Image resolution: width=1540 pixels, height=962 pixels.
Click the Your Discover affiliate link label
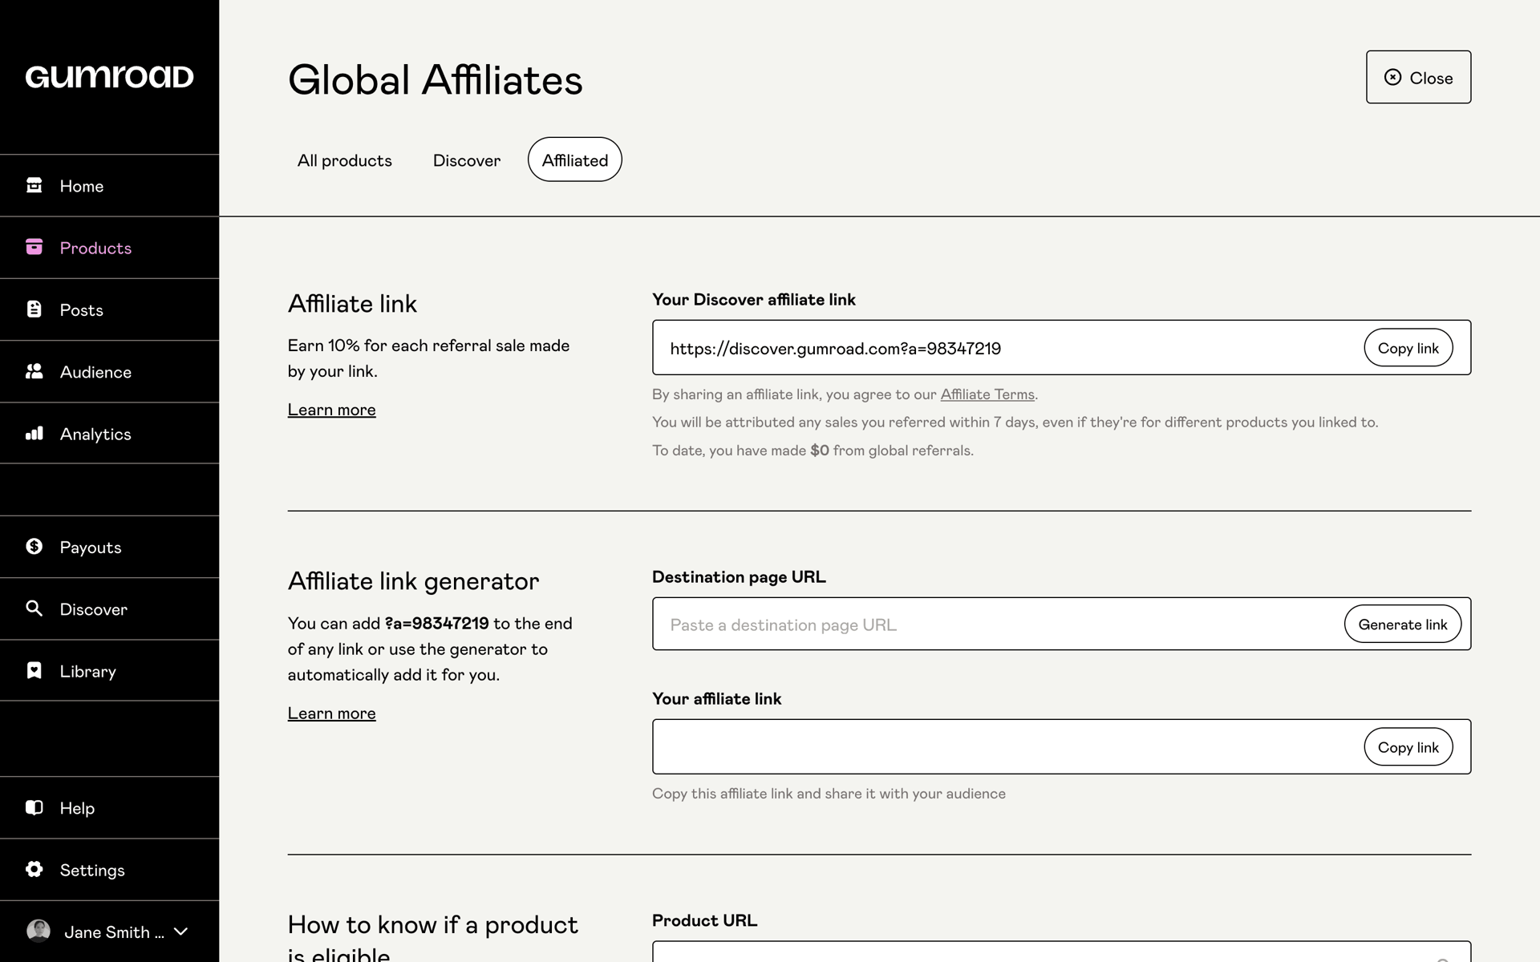pyautogui.click(x=753, y=299)
